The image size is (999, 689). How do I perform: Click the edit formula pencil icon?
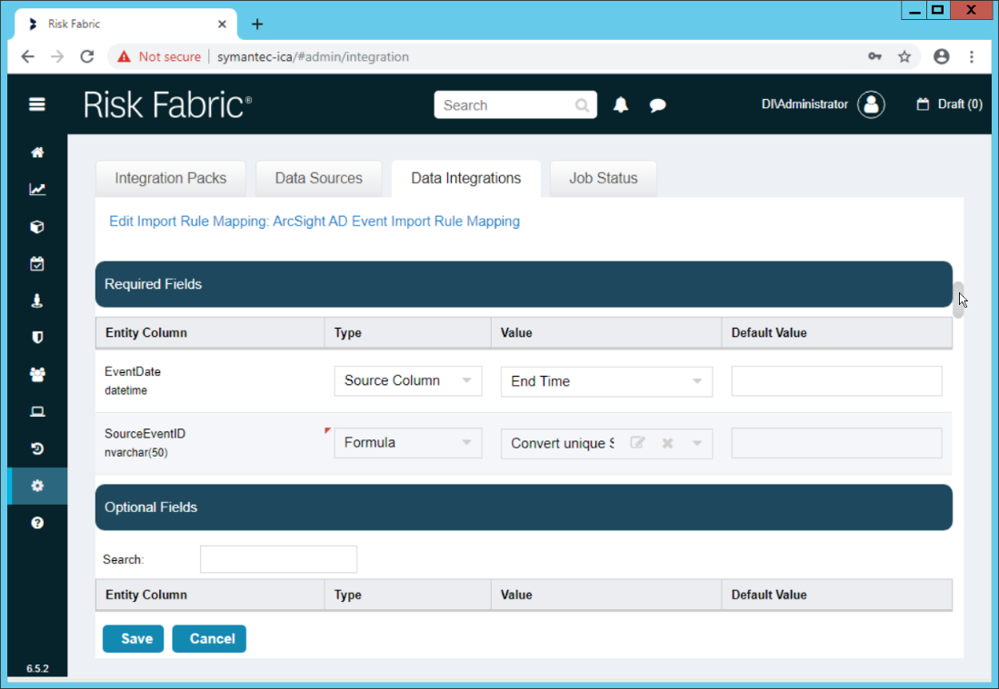click(638, 443)
